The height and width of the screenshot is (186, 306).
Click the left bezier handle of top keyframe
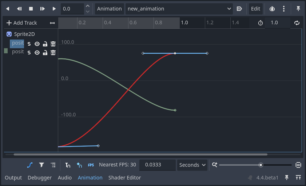tap(143, 53)
